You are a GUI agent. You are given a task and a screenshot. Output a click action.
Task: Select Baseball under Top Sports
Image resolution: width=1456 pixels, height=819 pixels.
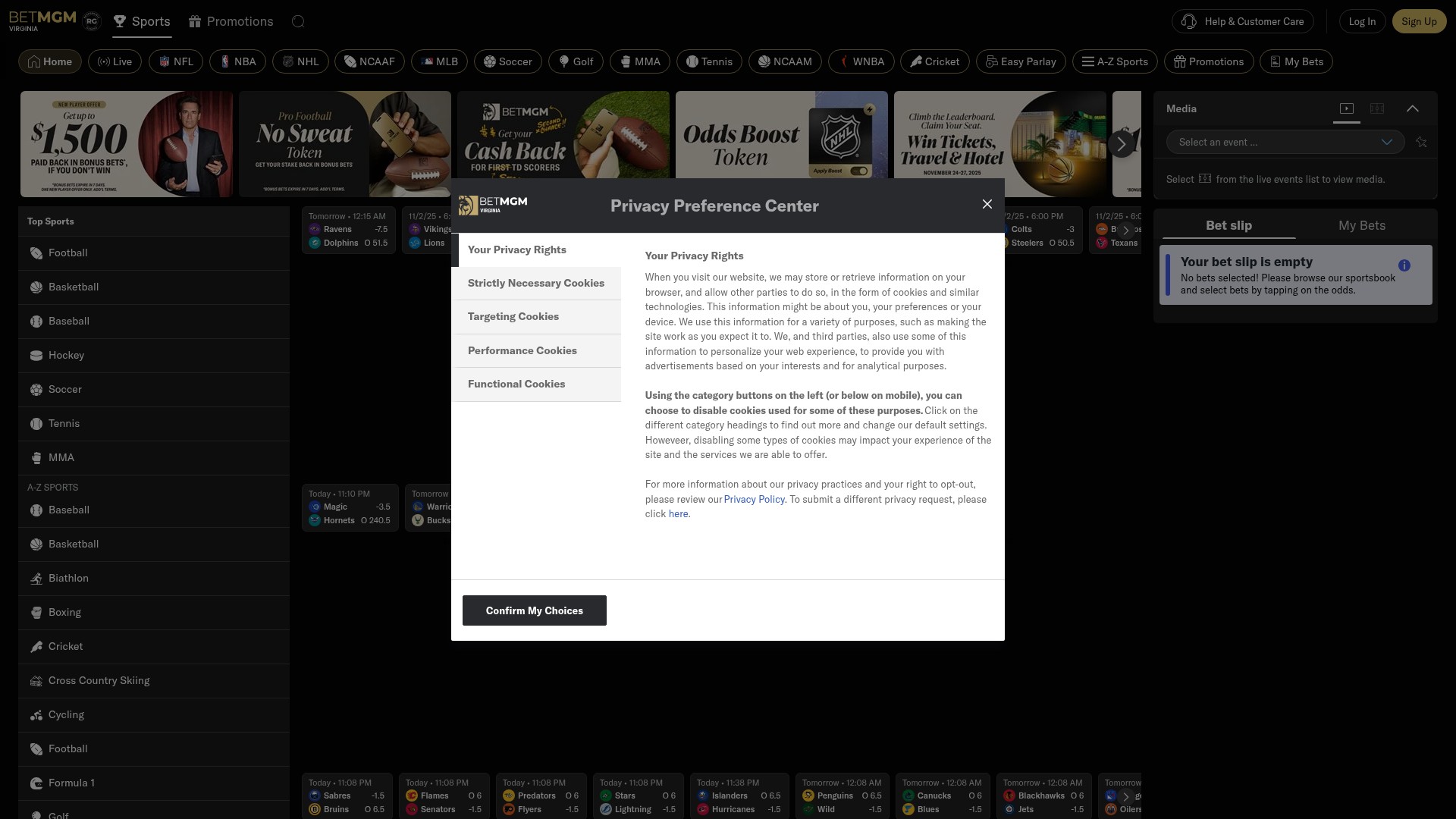[x=154, y=322]
